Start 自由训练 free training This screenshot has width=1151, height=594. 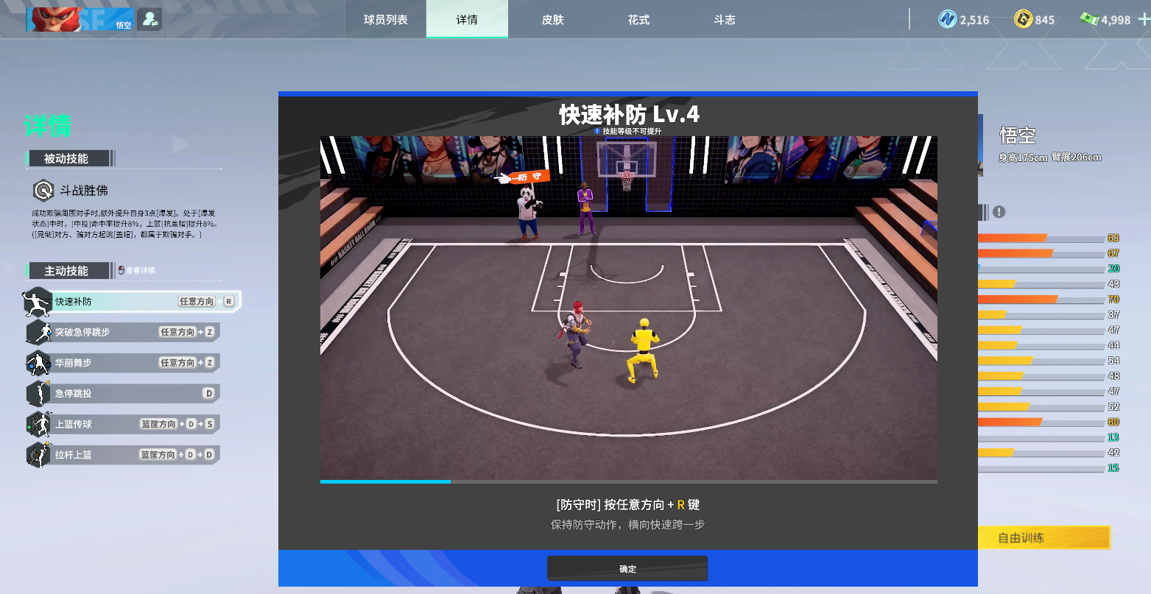1044,537
